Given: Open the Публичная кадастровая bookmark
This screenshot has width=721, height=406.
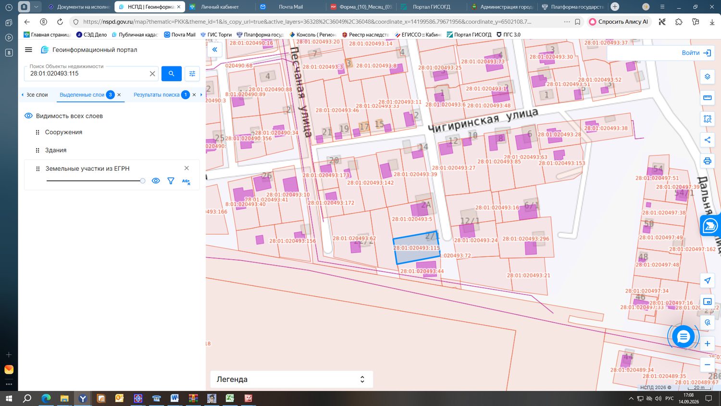Looking at the screenshot, I should (135, 35).
